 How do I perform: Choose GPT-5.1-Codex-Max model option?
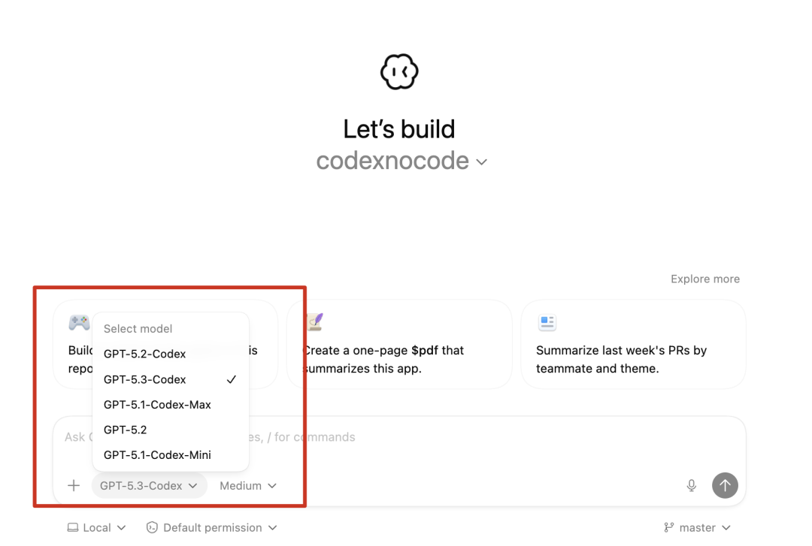(157, 405)
